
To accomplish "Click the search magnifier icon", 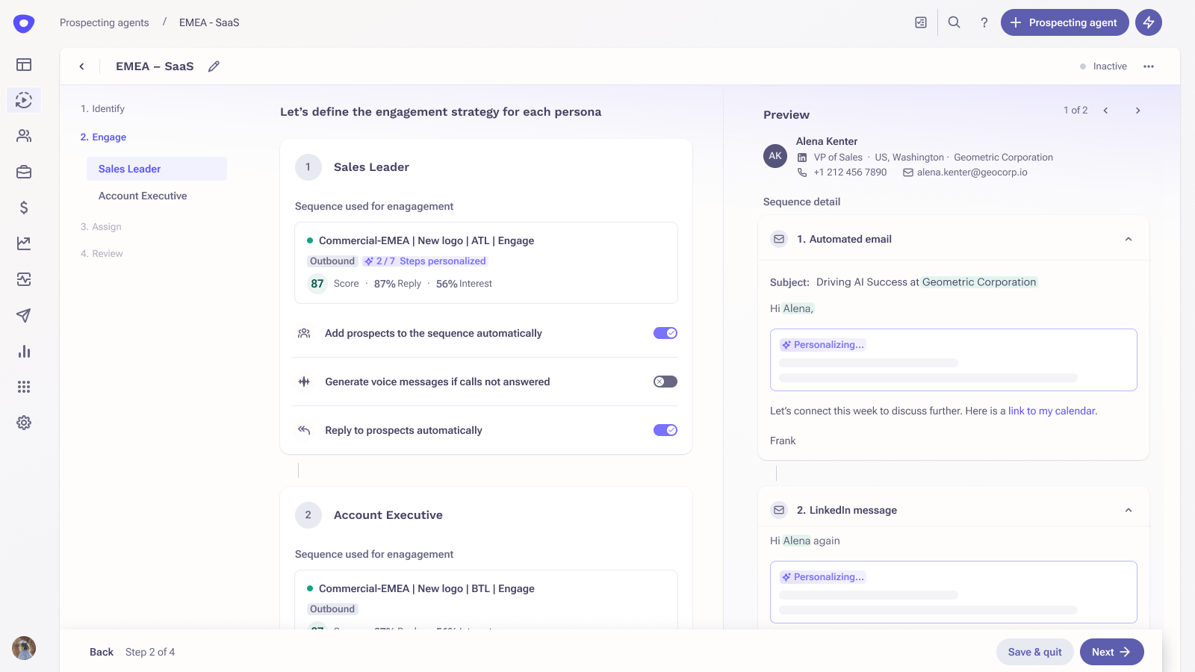I will click(954, 22).
